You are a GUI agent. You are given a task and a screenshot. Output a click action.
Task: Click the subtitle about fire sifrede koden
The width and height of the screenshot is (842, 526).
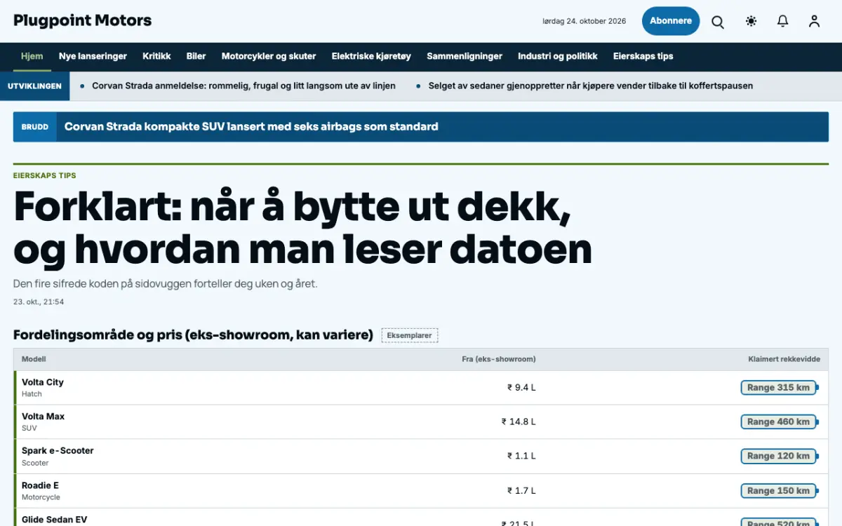coord(166,284)
